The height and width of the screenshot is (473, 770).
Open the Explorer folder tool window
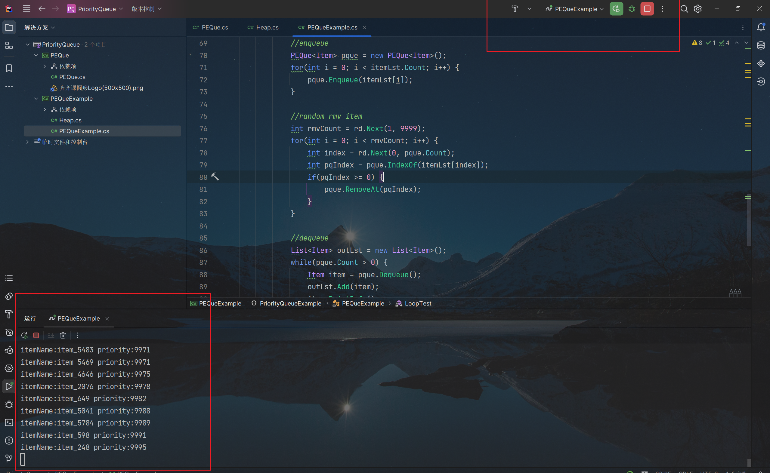[x=9, y=28]
